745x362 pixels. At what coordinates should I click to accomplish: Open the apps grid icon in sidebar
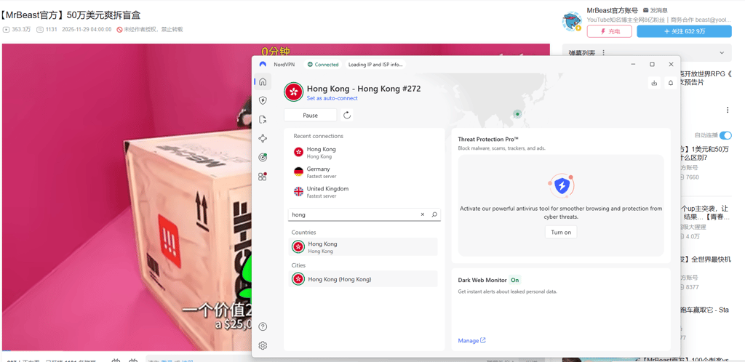263,177
